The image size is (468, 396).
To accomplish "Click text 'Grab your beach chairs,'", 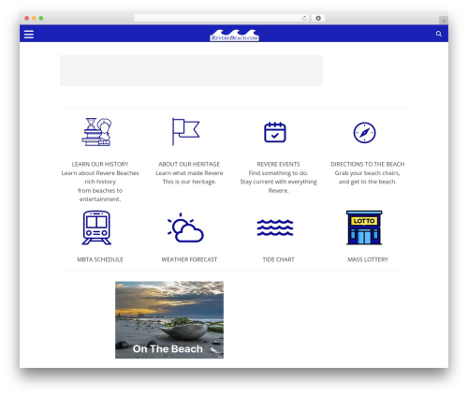I will coord(368,173).
